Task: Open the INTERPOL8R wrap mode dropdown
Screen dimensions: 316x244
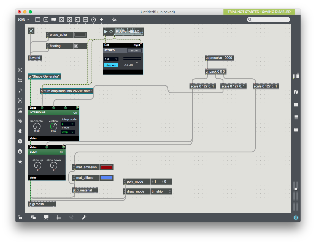Action: pos(67,132)
